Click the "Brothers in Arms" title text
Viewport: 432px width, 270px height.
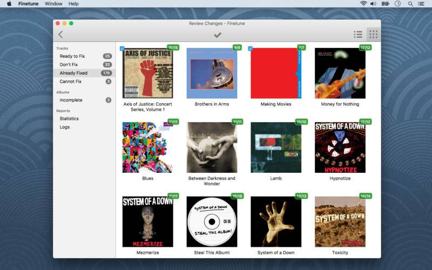(x=212, y=104)
